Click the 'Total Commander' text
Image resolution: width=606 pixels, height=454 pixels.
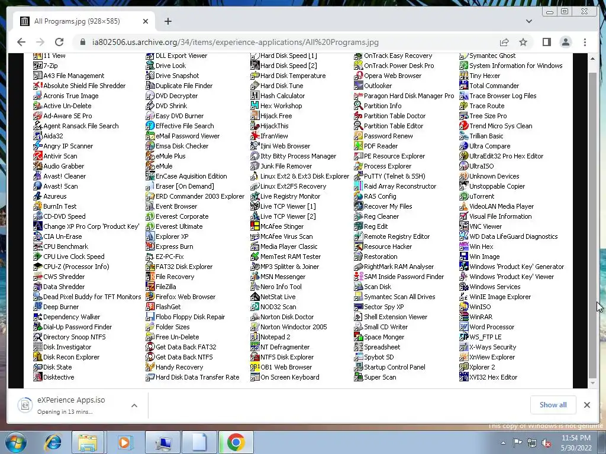(494, 86)
